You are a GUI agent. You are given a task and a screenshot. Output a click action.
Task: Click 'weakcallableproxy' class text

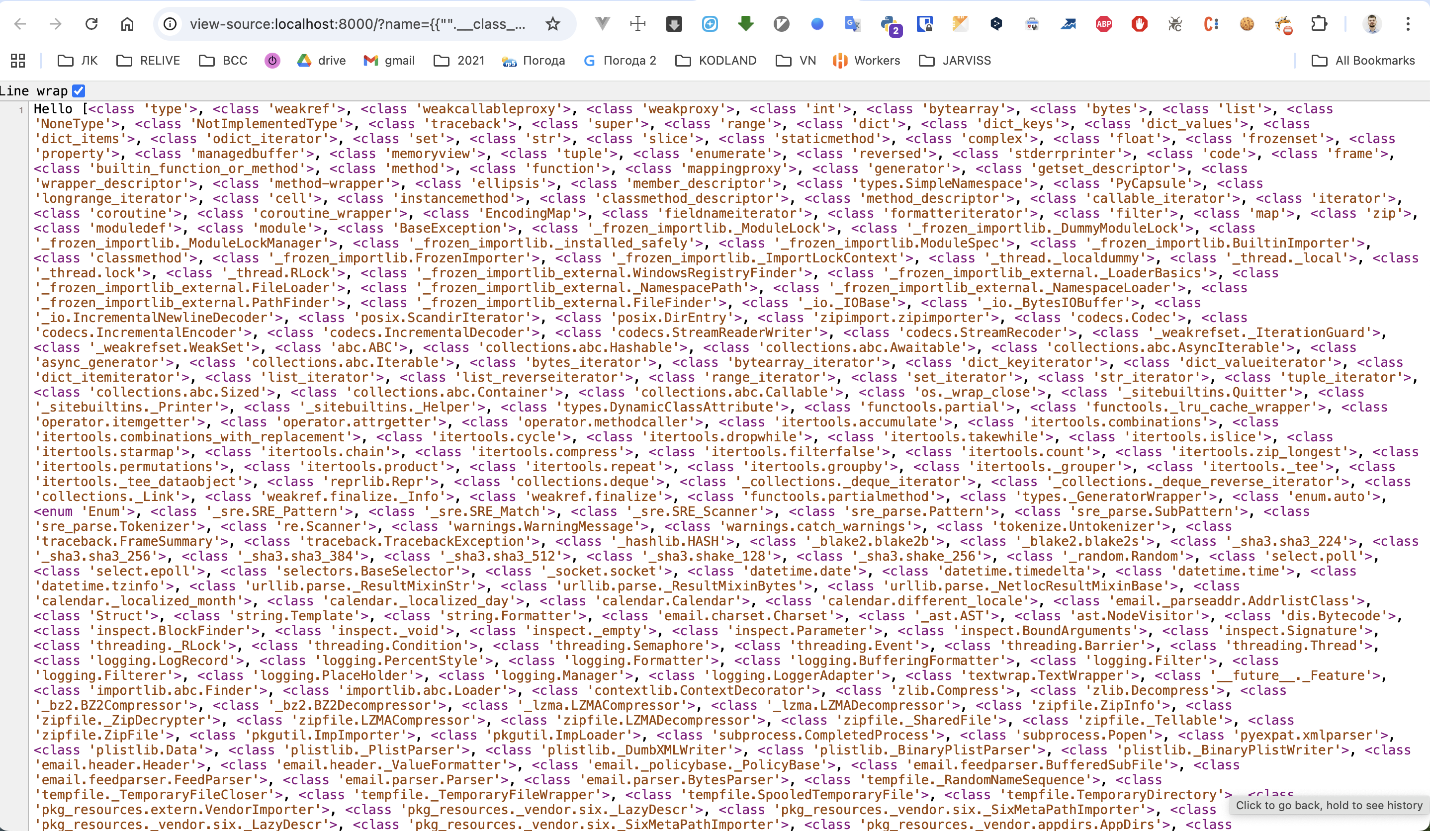(489, 109)
